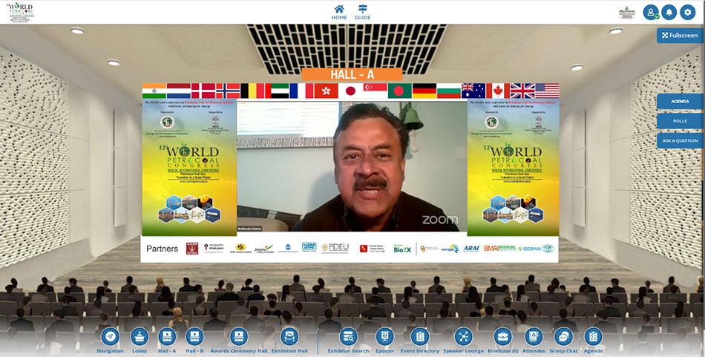Enter Hall - A from bottom bar
705x357 pixels.
click(x=167, y=336)
